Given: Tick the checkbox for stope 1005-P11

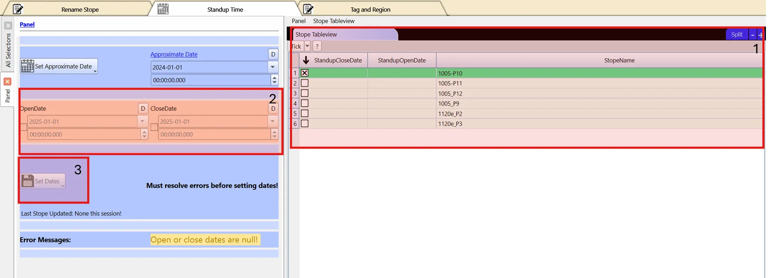Looking at the screenshot, I should point(304,83).
